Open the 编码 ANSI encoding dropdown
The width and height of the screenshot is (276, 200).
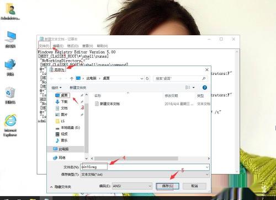pos(132,186)
